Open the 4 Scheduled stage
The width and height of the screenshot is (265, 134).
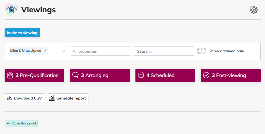(x=165, y=75)
